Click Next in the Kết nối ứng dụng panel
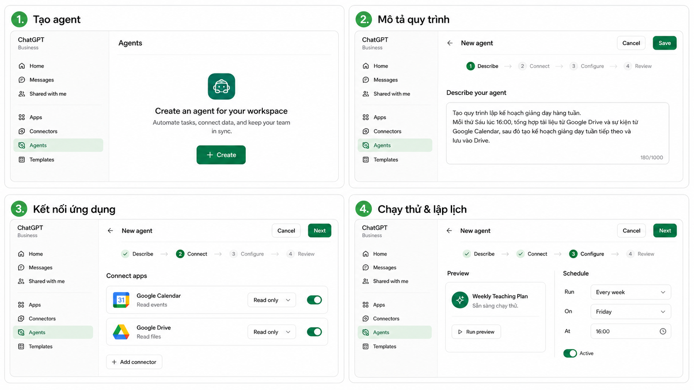694x390 pixels. point(320,231)
